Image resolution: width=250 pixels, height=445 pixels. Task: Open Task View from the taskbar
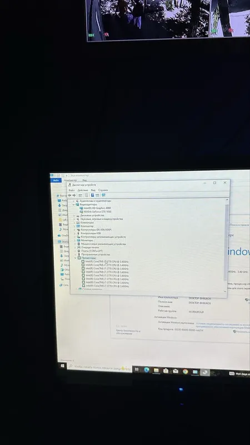pos(137,369)
